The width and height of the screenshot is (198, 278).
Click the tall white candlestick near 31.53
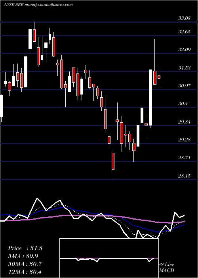pyautogui.click(x=150, y=98)
